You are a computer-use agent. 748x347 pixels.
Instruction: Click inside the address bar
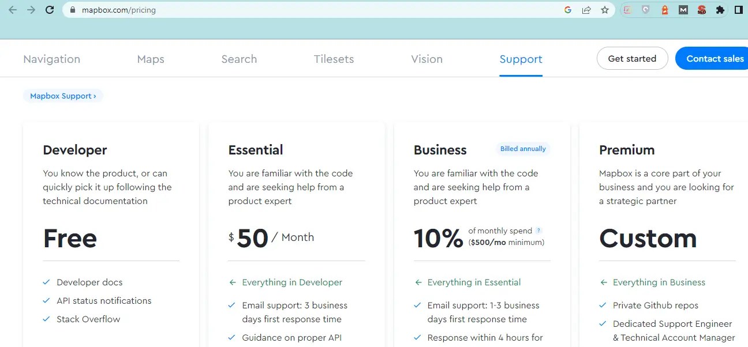tap(173, 10)
